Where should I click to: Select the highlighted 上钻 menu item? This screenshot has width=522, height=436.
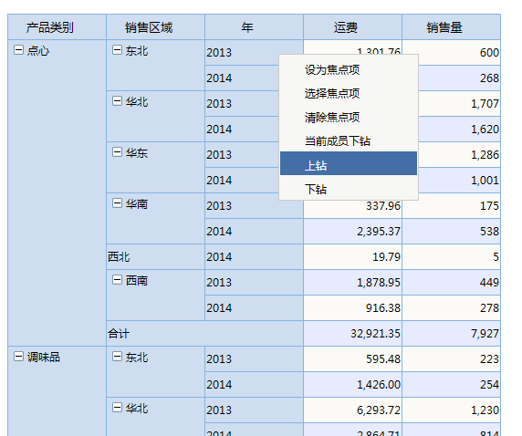coord(349,163)
